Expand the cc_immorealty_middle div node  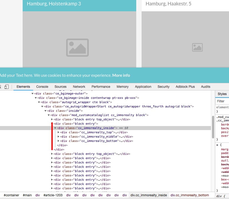tap(59, 137)
